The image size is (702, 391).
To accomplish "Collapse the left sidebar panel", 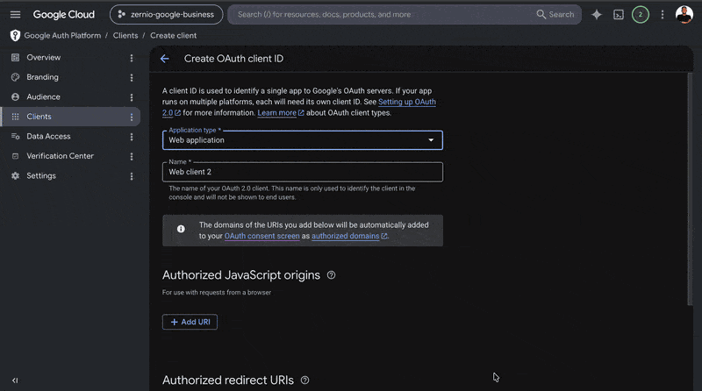I will point(15,380).
